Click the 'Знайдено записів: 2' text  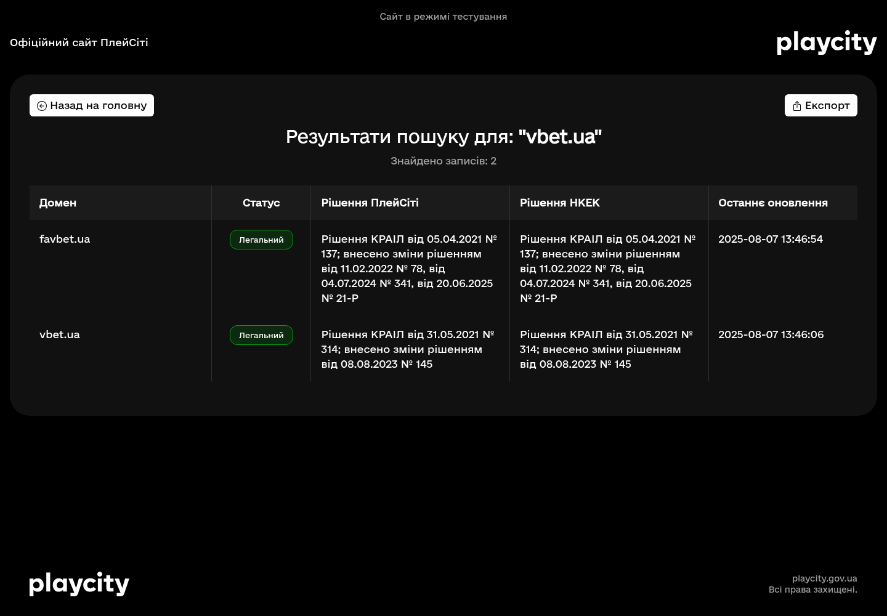(x=443, y=161)
